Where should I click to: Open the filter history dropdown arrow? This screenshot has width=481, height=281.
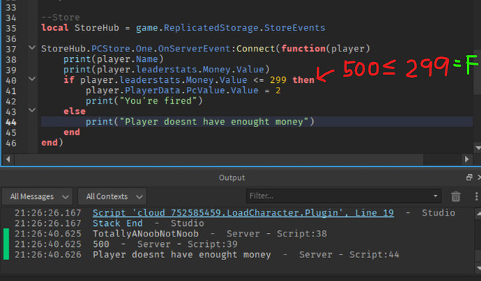[435, 196]
